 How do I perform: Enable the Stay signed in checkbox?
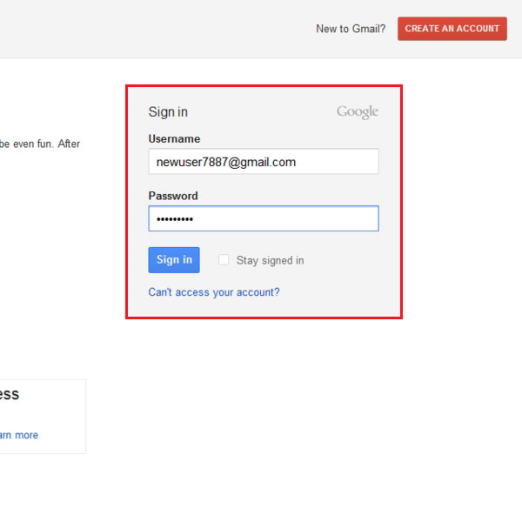[x=224, y=259]
